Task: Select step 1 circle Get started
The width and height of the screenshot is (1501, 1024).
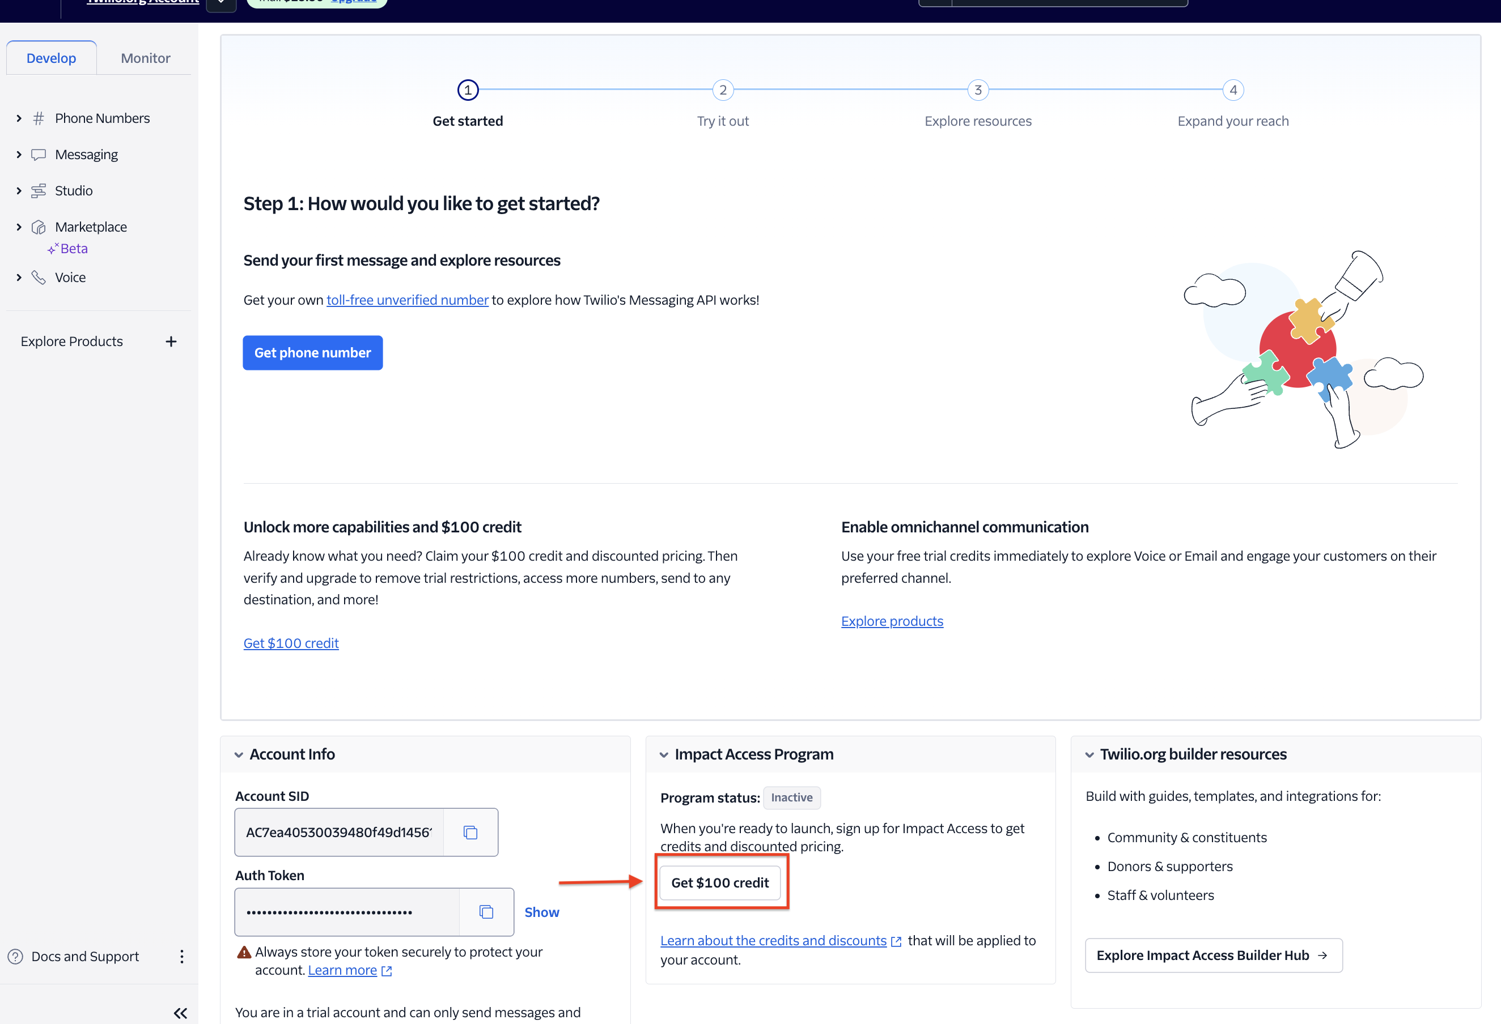Action: tap(468, 89)
